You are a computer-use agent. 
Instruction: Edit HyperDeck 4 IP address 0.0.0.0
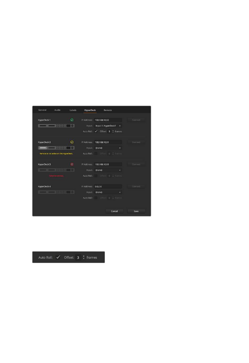click(x=108, y=187)
